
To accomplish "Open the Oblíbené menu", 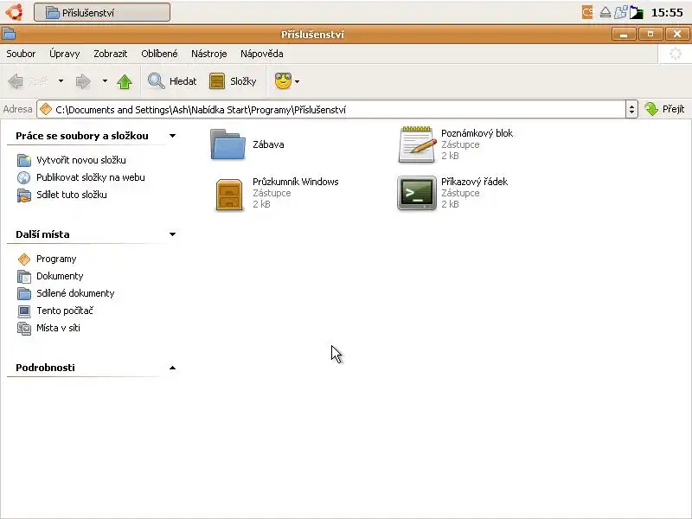I will 159,54.
